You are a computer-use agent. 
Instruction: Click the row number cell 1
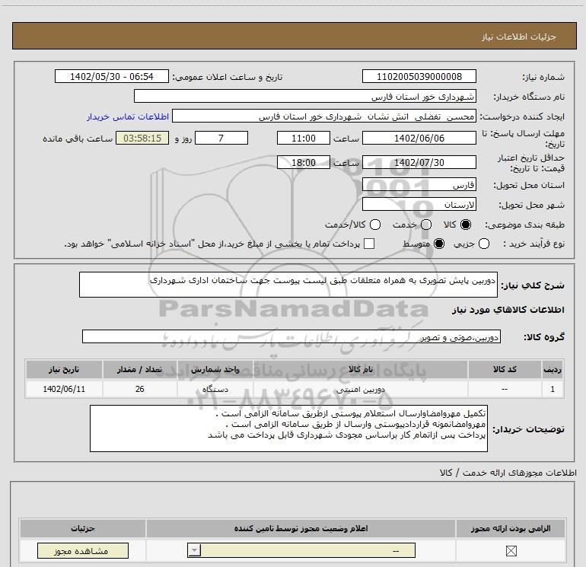tap(553, 389)
